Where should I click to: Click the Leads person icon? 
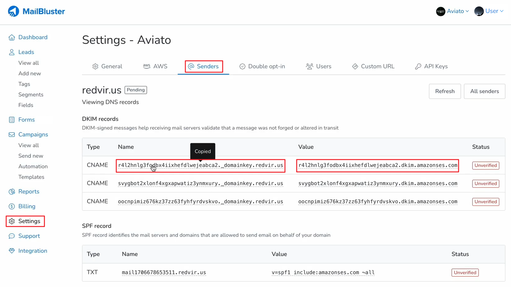pos(12,52)
